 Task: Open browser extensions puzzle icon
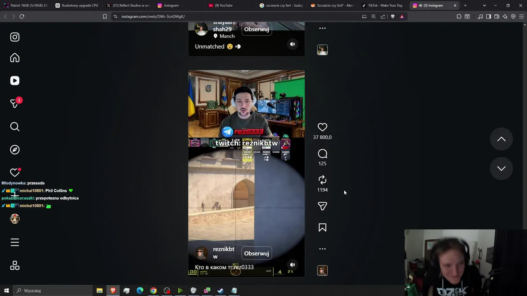coord(459,16)
